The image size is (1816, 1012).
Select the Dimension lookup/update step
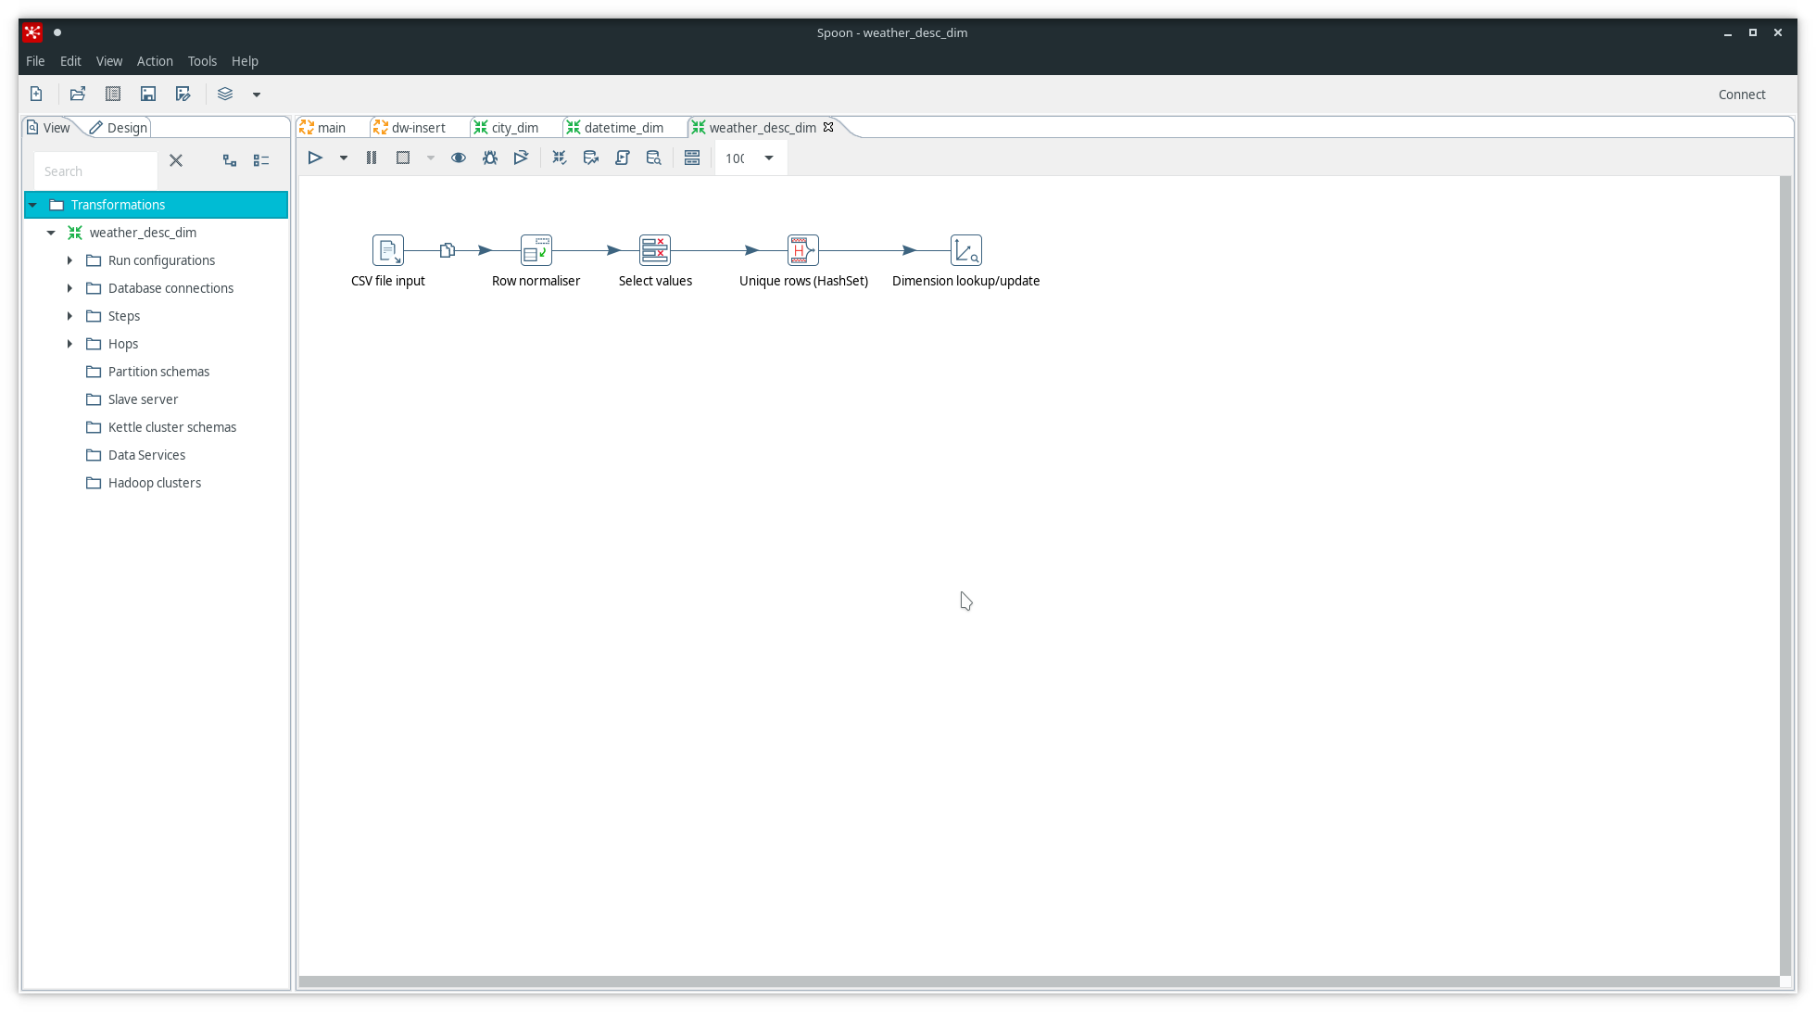pos(966,250)
